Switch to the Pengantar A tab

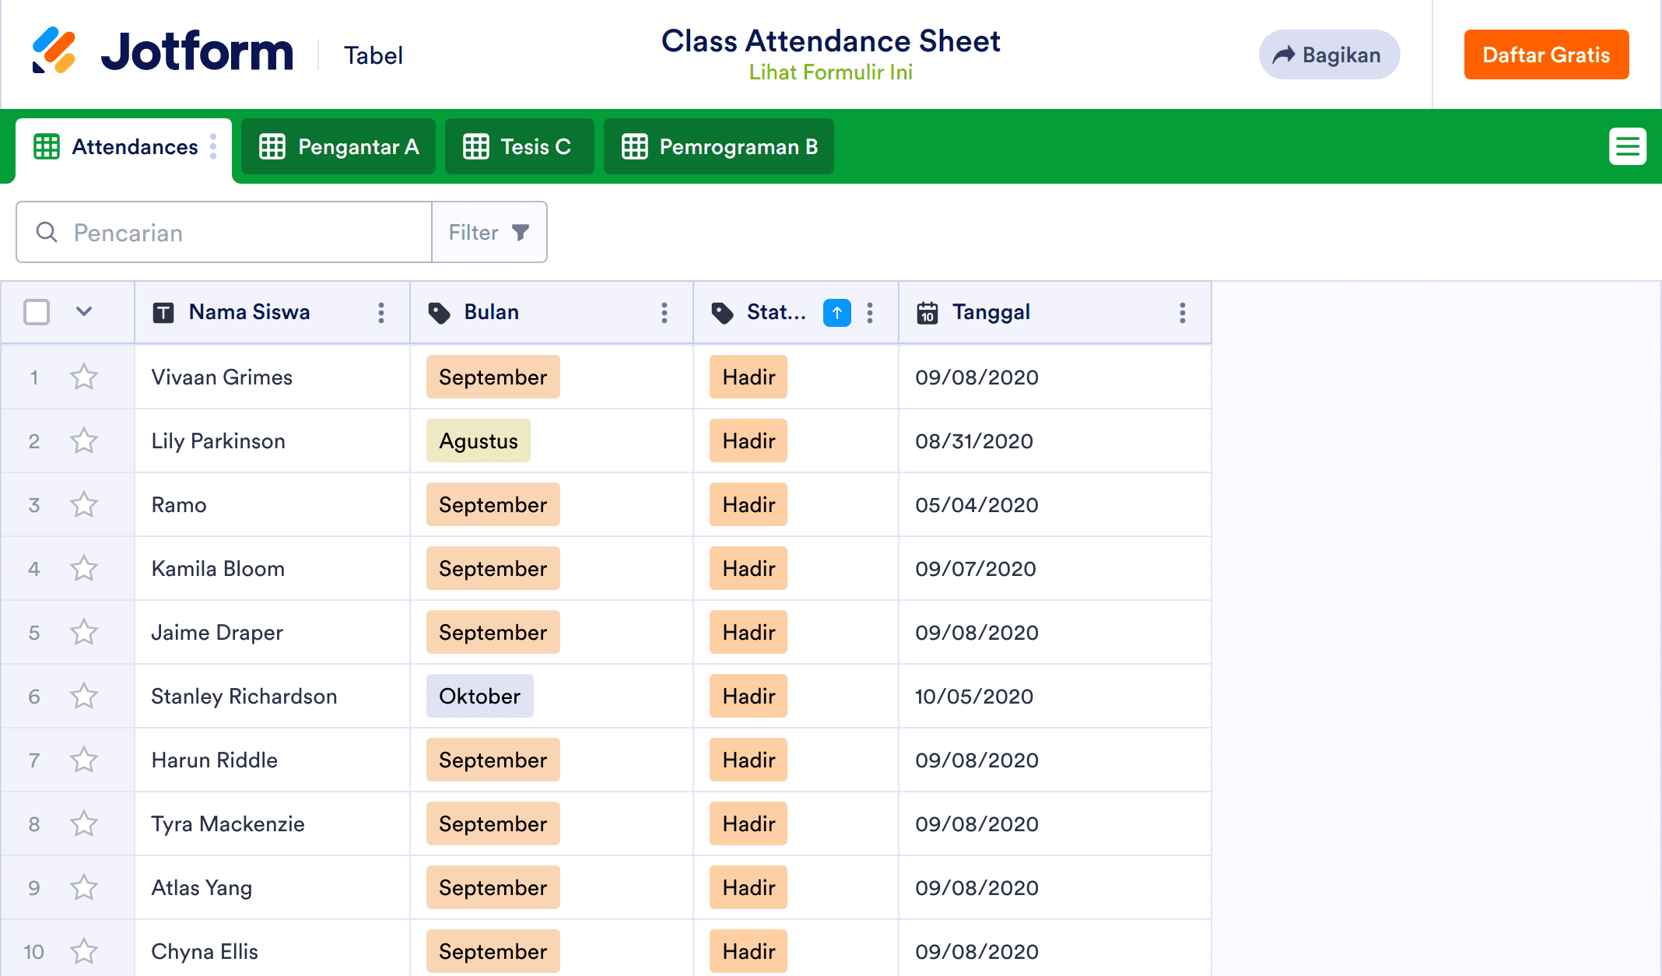pos(338,146)
